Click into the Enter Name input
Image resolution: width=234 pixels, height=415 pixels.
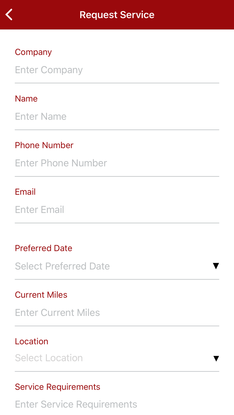tap(117, 117)
